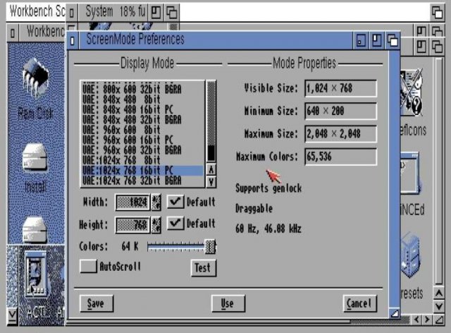Click background window scroll left arrow
Viewport: 451px width, 333px height.
click(x=416, y=320)
